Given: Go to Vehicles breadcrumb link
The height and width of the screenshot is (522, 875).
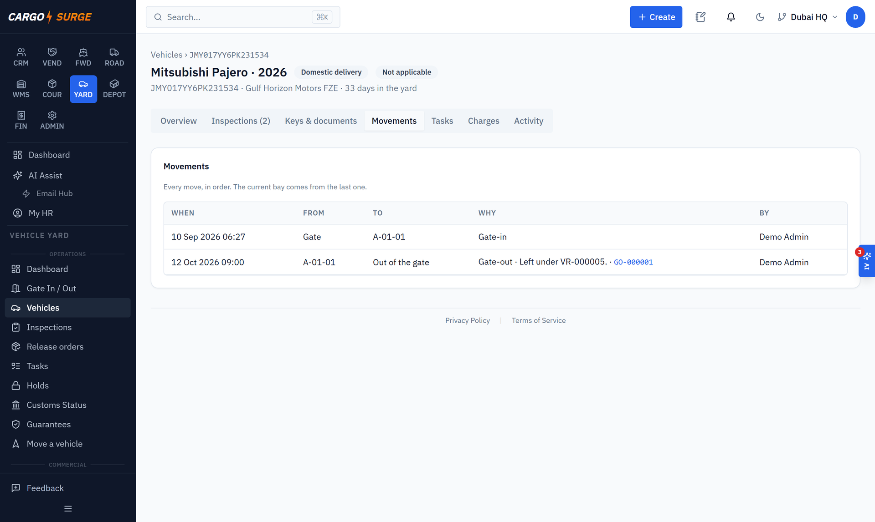Looking at the screenshot, I should pos(166,55).
